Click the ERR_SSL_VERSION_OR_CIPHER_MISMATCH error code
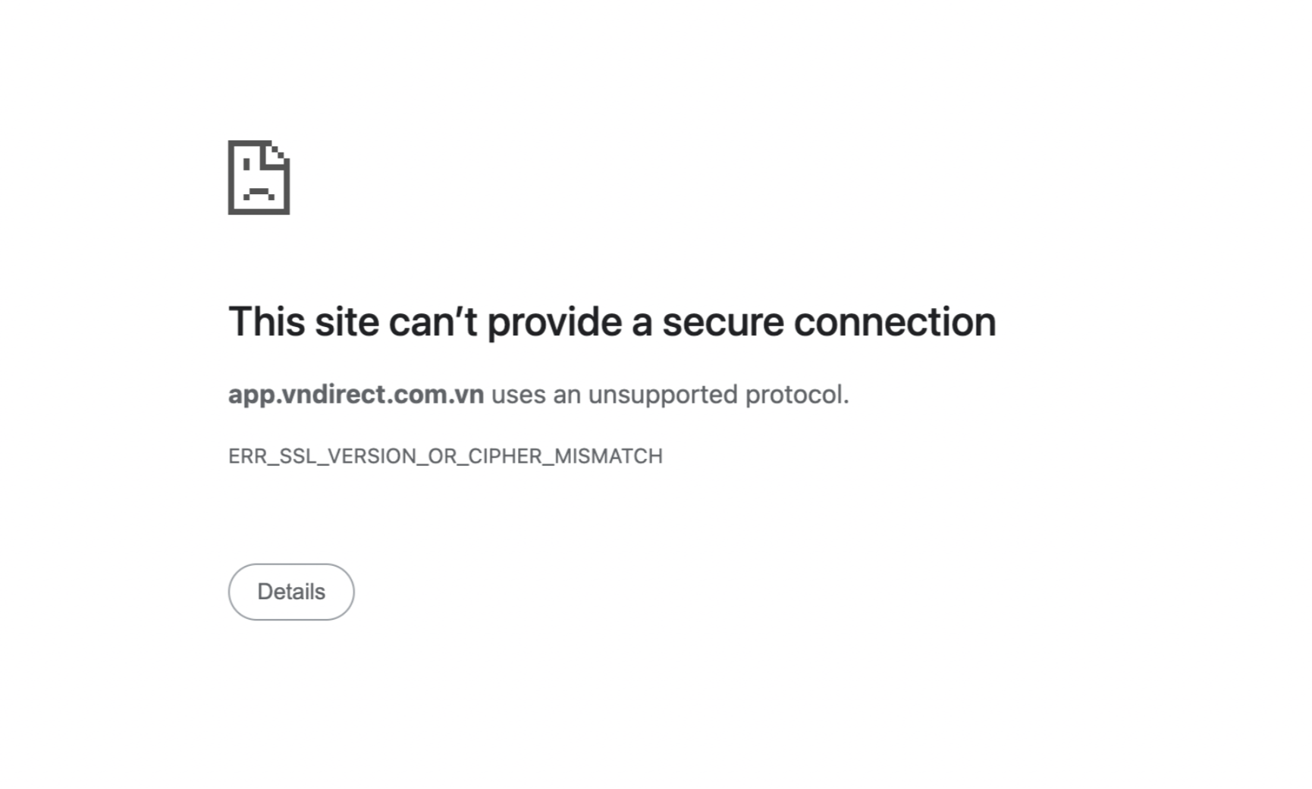Image resolution: width=1312 pixels, height=789 pixels. coord(445,455)
